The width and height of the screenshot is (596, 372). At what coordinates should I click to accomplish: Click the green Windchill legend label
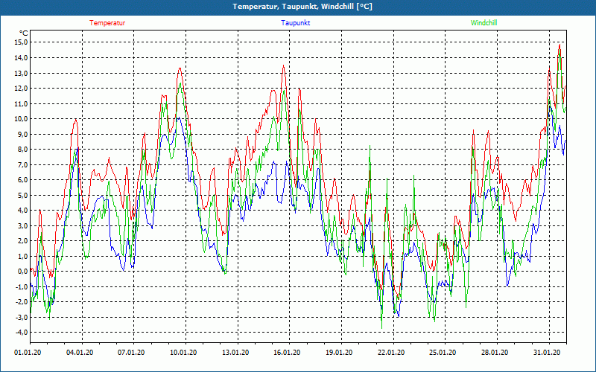(484, 23)
